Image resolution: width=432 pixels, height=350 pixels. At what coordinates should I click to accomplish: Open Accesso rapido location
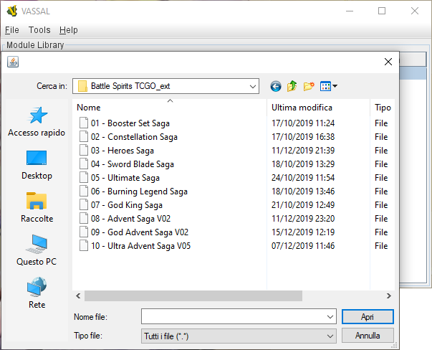pos(37,122)
